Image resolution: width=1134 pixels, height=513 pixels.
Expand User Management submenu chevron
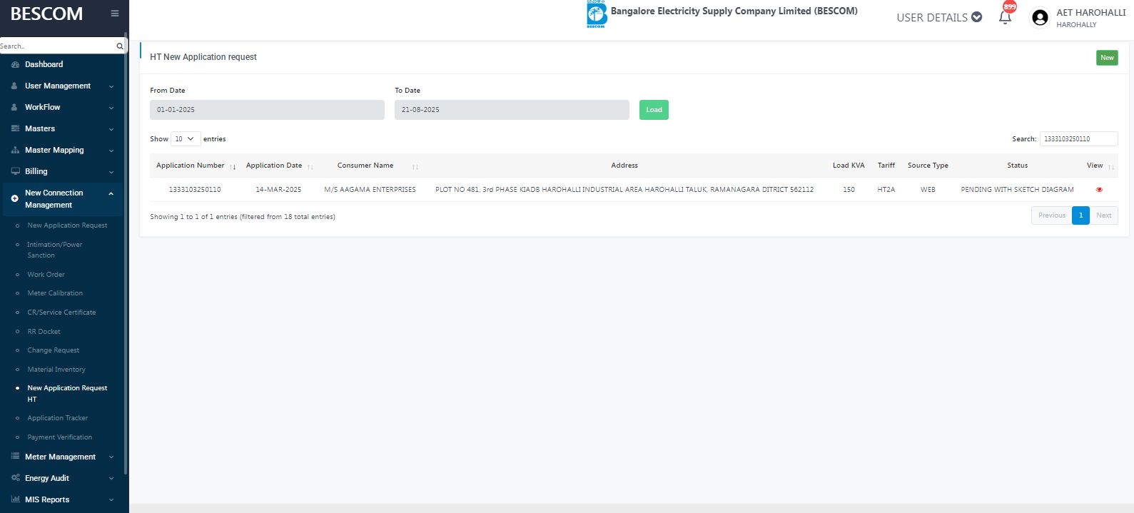tap(111, 86)
